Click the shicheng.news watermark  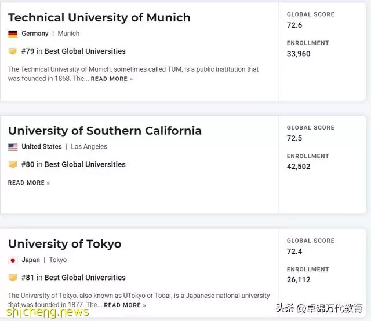[x=48, y=312]
